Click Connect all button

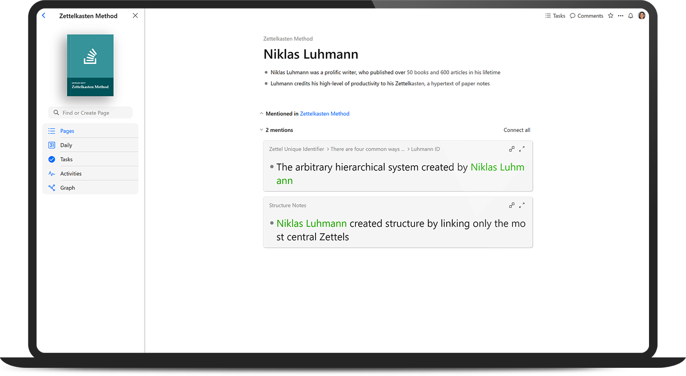coord(516,130)
